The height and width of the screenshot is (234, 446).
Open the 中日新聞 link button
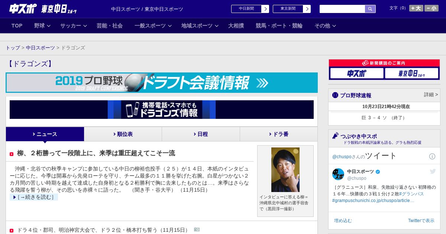246,9
